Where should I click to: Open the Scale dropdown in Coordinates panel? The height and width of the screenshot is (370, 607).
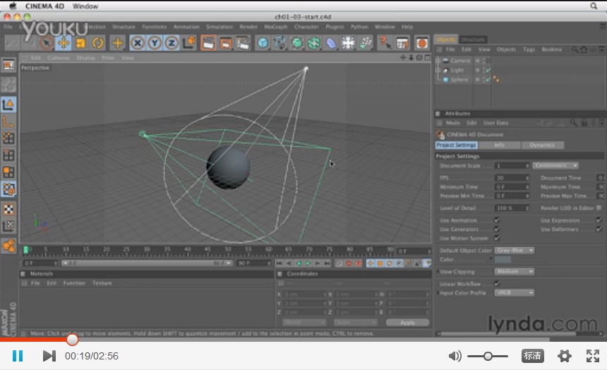356,323
